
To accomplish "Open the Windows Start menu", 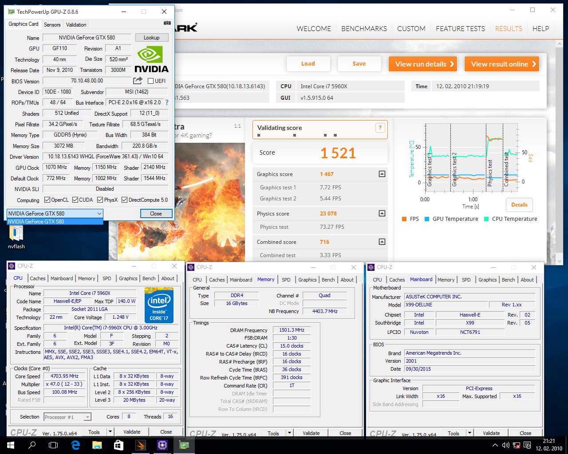I will 11,445.
